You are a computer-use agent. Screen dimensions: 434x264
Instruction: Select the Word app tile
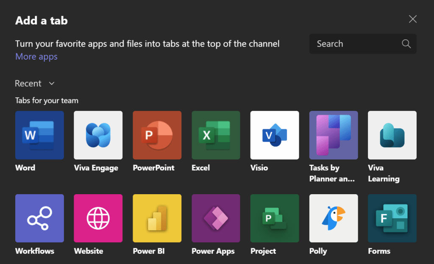[39, 135]
